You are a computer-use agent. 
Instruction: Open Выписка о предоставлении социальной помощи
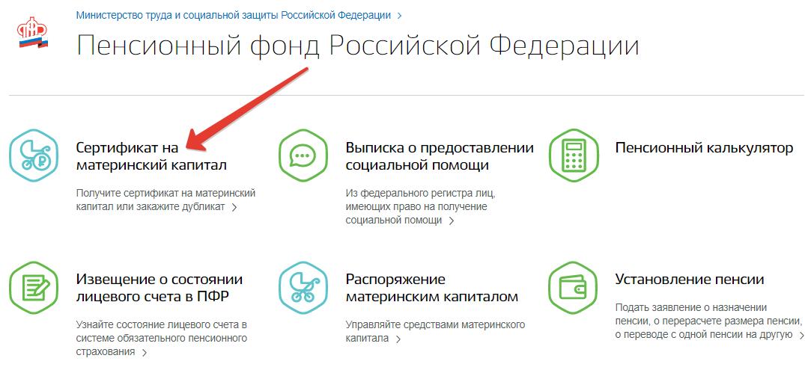click(440, 157)
